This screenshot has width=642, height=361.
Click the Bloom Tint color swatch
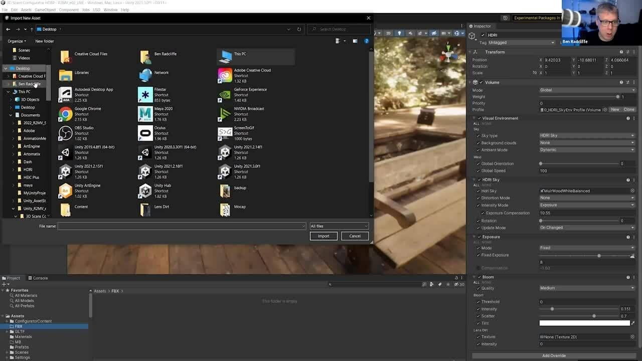coord(584,323)
